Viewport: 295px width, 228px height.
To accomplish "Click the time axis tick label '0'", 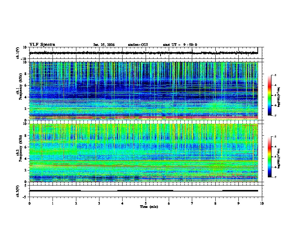I will click(29, 203).
